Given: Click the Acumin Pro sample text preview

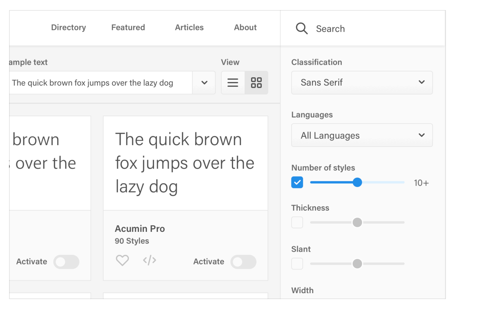Looking at the screenshot, I should click(x=185, y=163).
